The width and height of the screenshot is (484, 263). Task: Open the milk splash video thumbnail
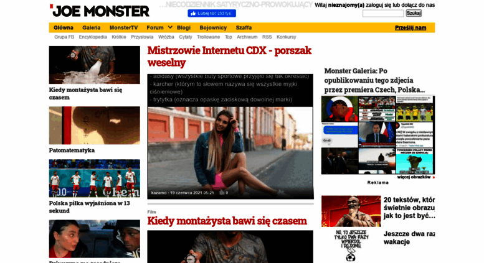click(x=95, y=65)
